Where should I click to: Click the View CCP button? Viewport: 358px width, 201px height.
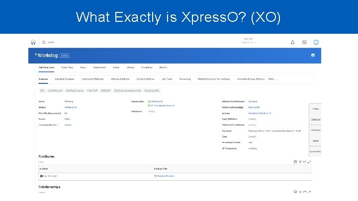[x=92, y=91]
